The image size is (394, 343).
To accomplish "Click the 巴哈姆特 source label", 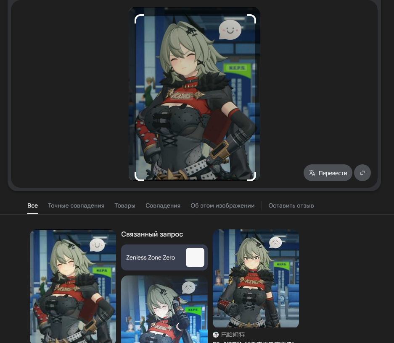I will [233, 335].
